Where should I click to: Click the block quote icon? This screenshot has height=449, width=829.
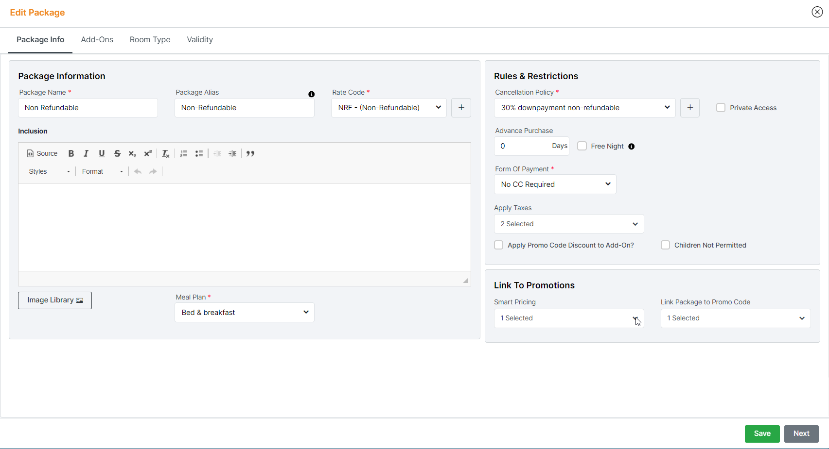250,153
